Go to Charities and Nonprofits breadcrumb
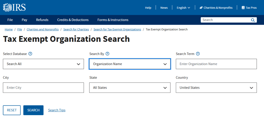The image size is (264, 127). click(x=43, y=29)
